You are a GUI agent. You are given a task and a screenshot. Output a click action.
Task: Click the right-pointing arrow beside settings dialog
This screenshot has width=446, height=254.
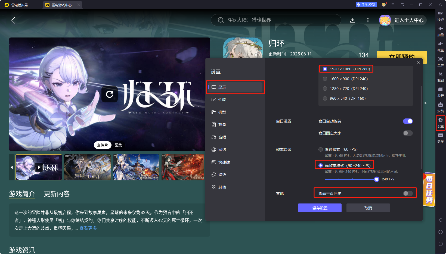426,103
